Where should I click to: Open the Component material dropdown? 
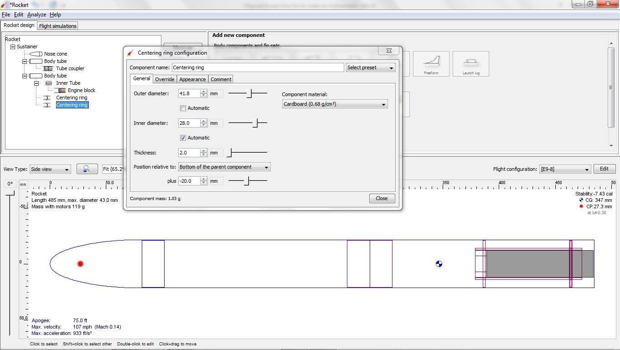335,104
